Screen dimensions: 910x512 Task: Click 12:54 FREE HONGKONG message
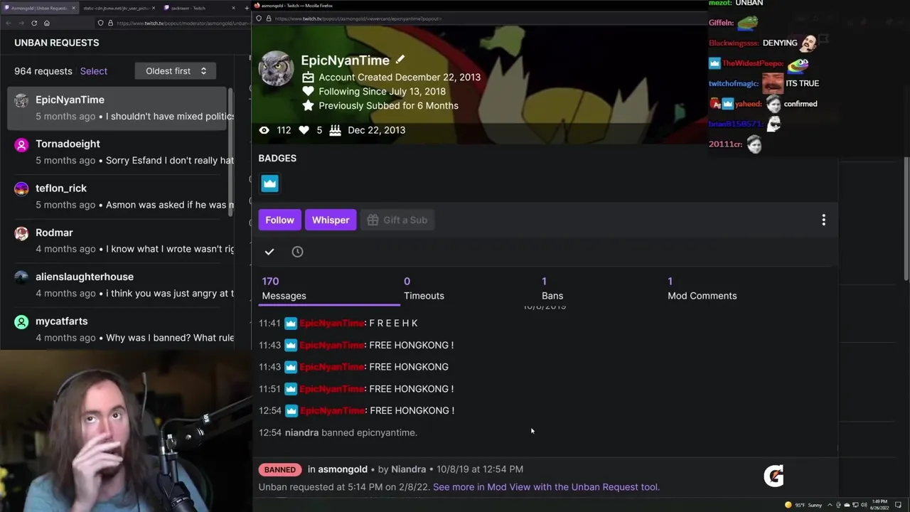point(356,410)
